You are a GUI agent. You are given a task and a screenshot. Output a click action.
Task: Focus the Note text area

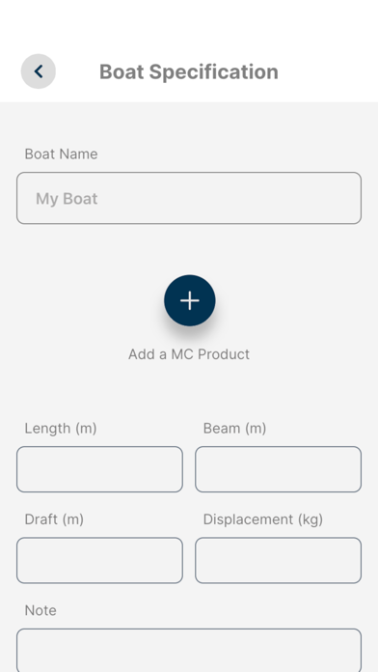tap(189, 650)
